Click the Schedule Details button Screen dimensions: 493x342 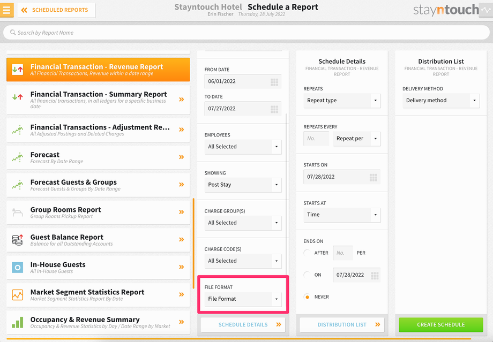point(243,325)
